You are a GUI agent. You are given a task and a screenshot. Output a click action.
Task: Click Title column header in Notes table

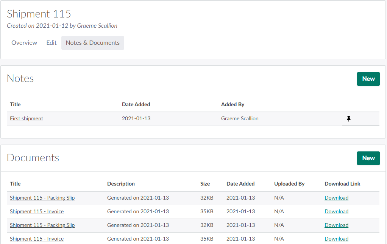pyautogui.click(x=15, y=104)
